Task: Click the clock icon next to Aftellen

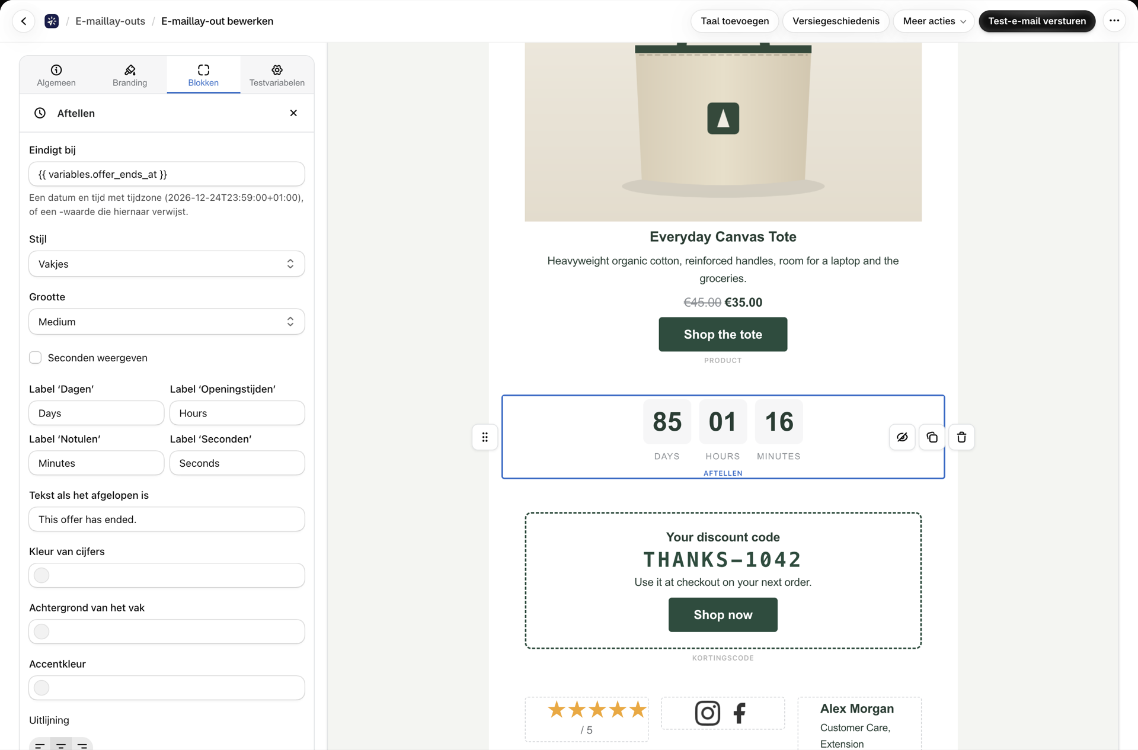Action: tap(40, 113)
